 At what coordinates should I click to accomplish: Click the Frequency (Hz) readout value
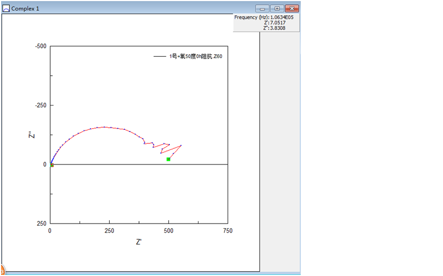282,17
